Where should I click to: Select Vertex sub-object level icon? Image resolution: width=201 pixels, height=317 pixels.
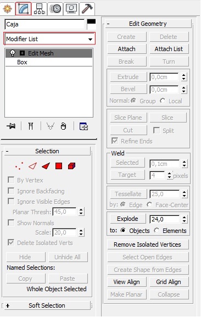point(19,166)
